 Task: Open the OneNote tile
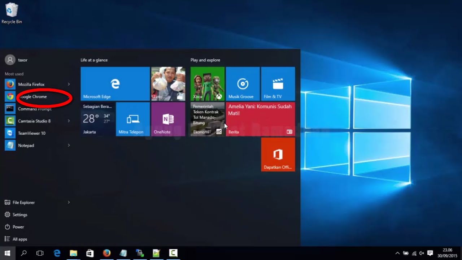[x=168, y=119]
